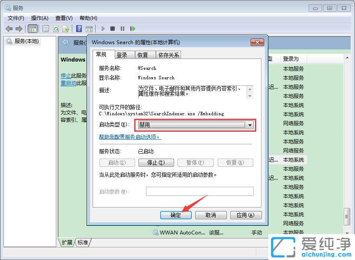355x260 pixels.
Task: Open the Help question mark icon
Action: point(79,29)
